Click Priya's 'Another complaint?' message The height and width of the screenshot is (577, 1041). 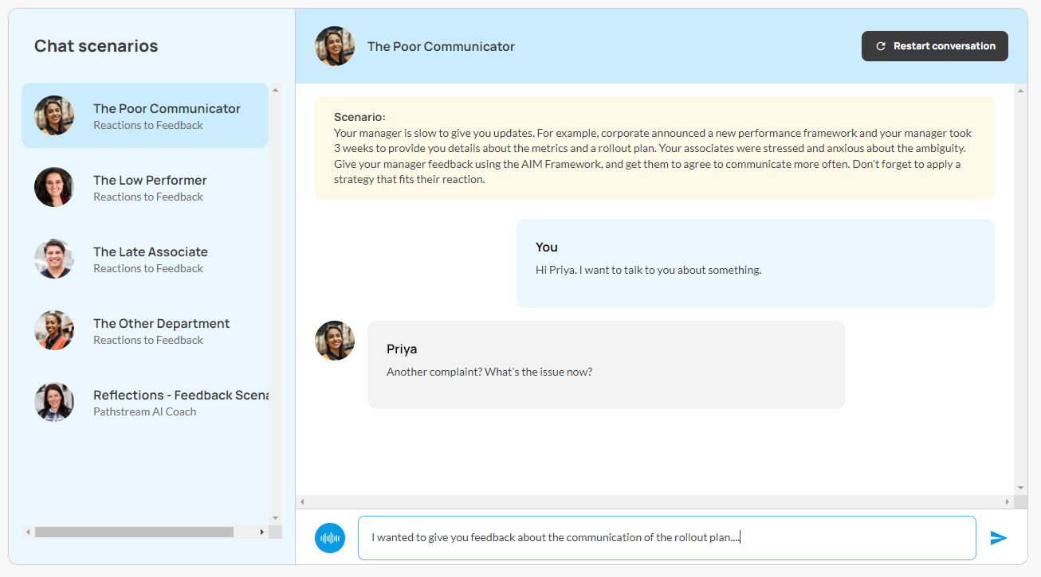click(x=606, y=365)
